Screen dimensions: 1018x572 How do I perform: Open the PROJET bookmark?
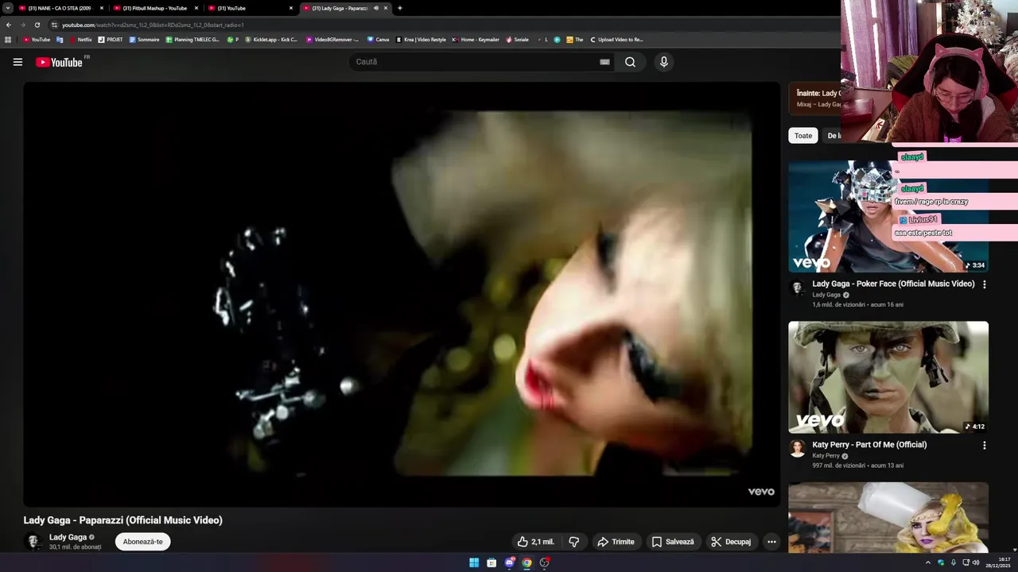[x=111, y=40]
